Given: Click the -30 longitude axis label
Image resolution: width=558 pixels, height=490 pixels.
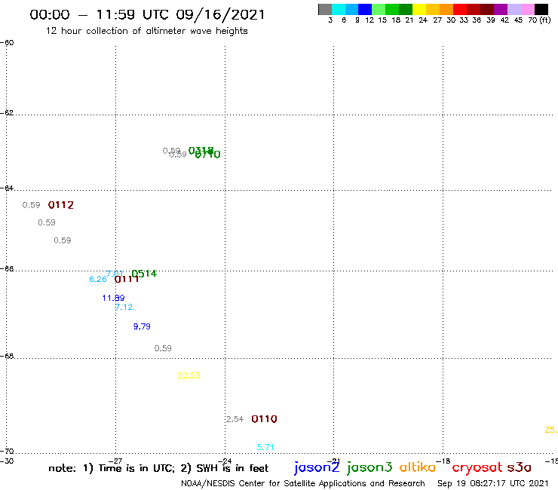Looking at the screenshot, I should [x=7, y=461].
